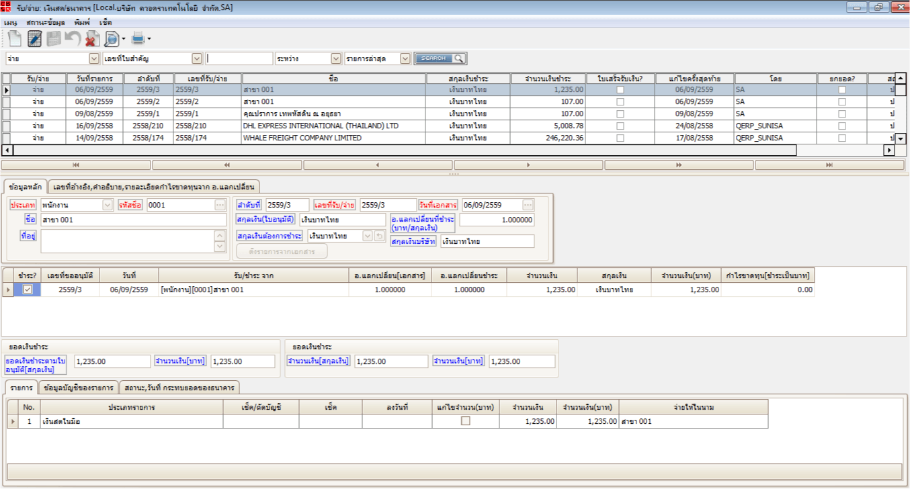Viewport: 910px width, 489px height.
Task: Select the รายการ tab
Action: click(21, 388)
